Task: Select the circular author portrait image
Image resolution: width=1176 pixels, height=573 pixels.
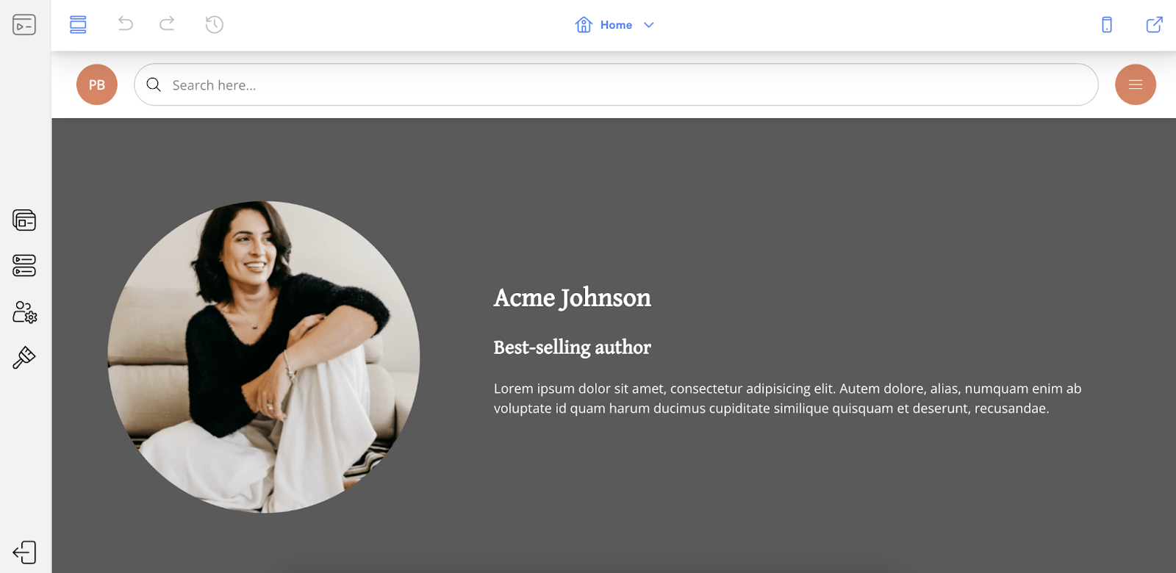Action: (x=264, y=357)
